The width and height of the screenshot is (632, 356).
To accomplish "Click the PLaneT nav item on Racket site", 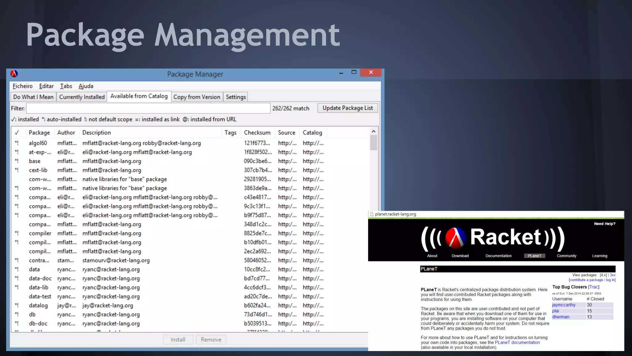I will point(534,256).
